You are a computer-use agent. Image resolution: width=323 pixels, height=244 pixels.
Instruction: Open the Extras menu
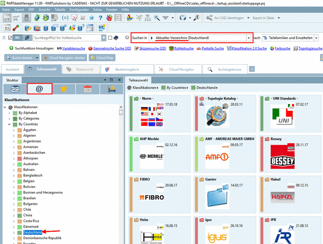[x=97, y=9]
